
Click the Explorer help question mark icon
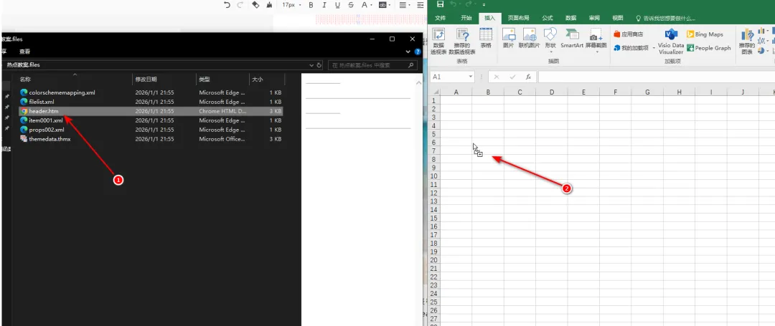pos(418,52)
